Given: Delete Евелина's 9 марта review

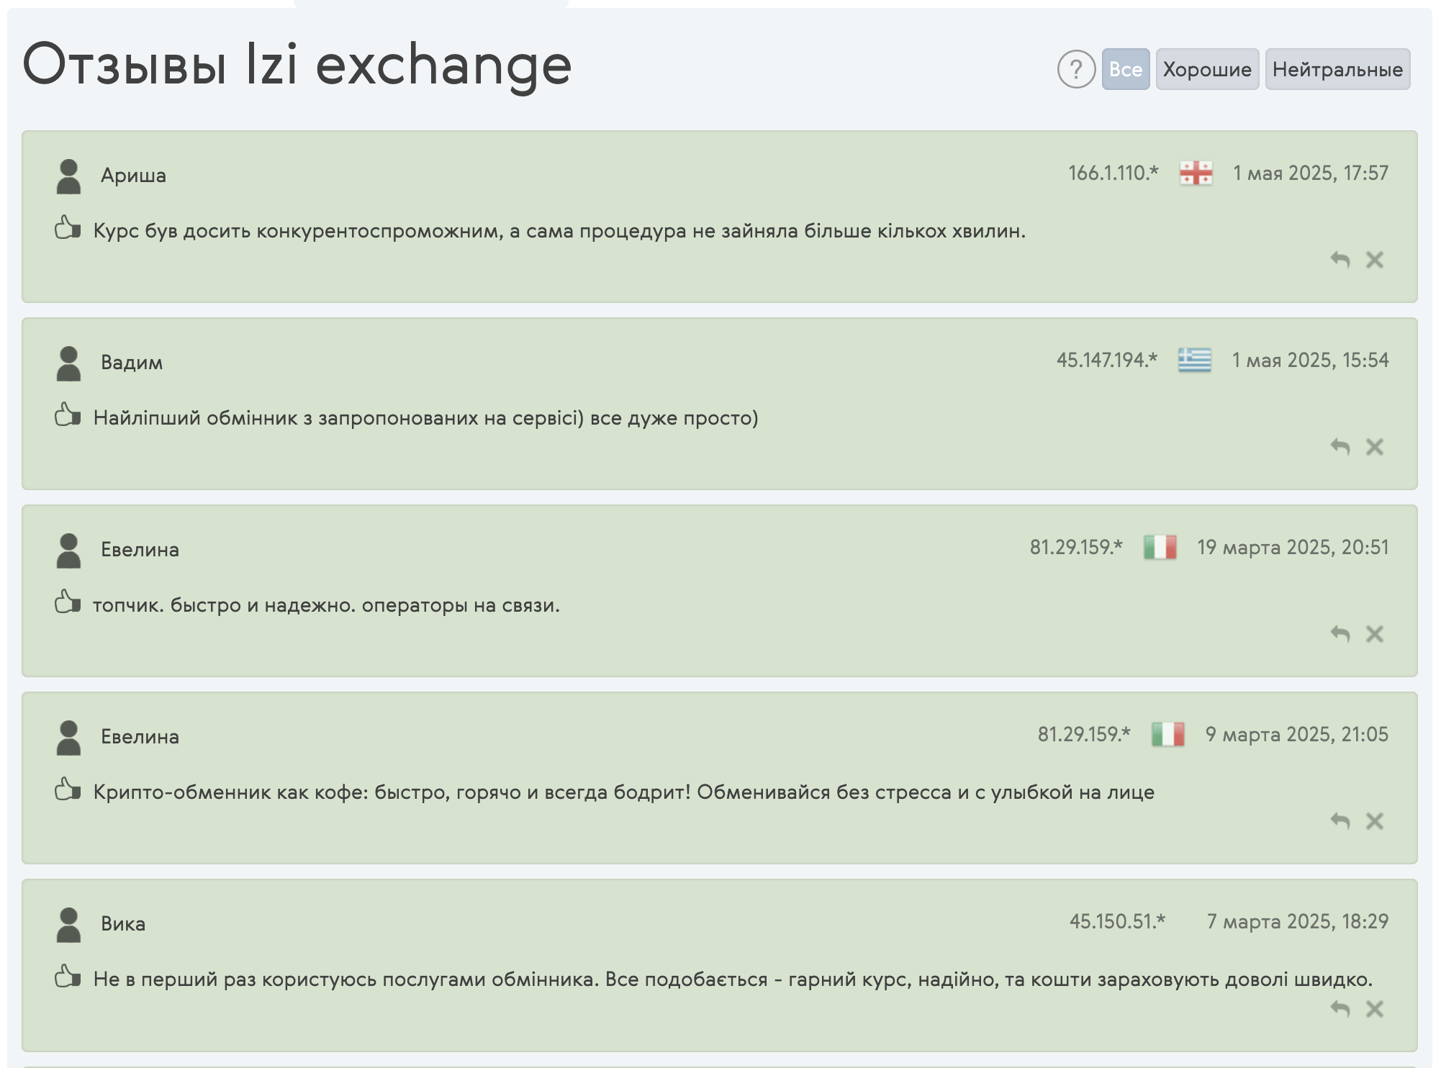Looking at the screenshot, I should tap(1374, 821).
